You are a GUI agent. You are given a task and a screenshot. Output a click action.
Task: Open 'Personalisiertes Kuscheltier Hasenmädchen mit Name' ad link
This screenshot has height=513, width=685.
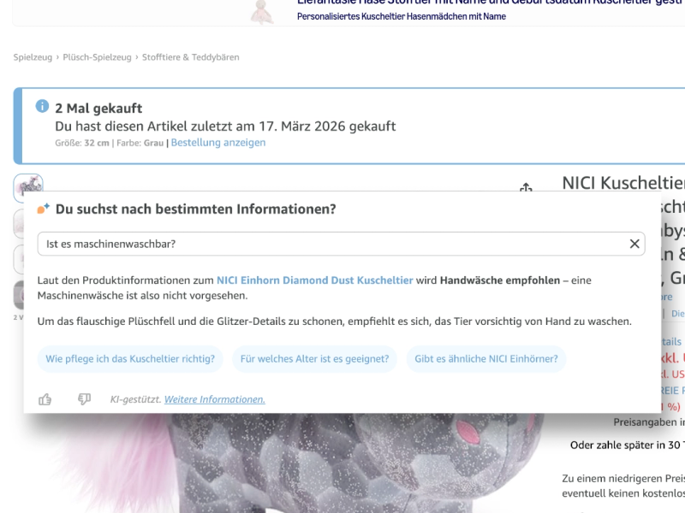coord(401,16)
